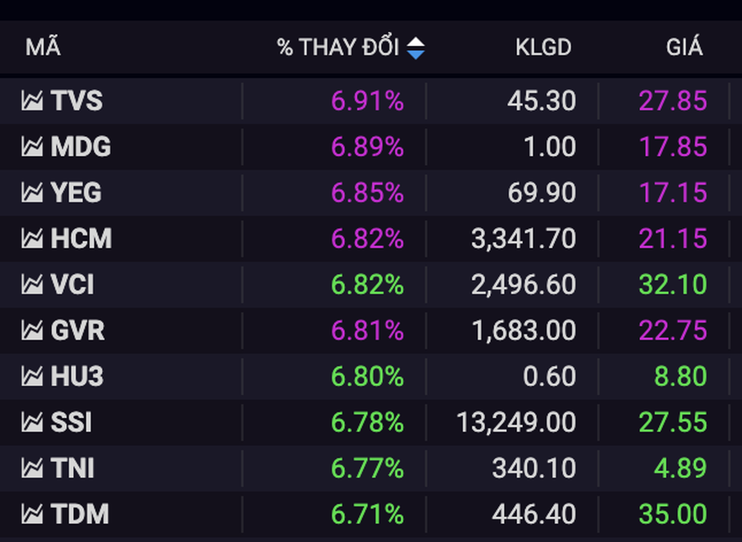
Task: Click the HU3 chart icon
Action: click(32, 376)
